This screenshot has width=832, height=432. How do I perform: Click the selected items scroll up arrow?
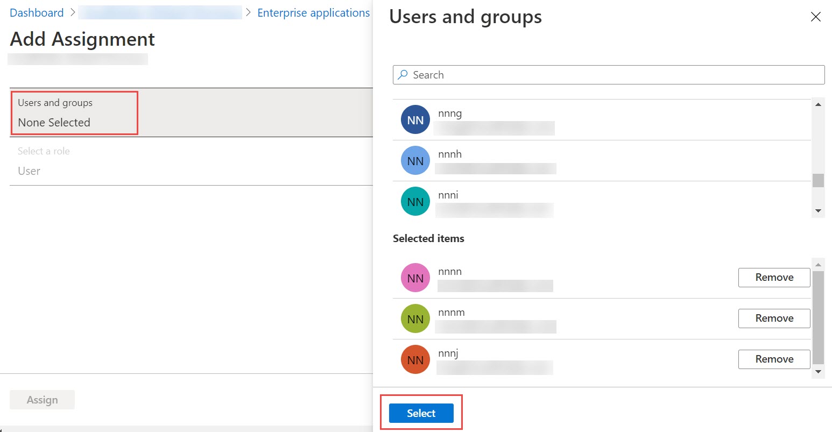click(x=818, y=264)
